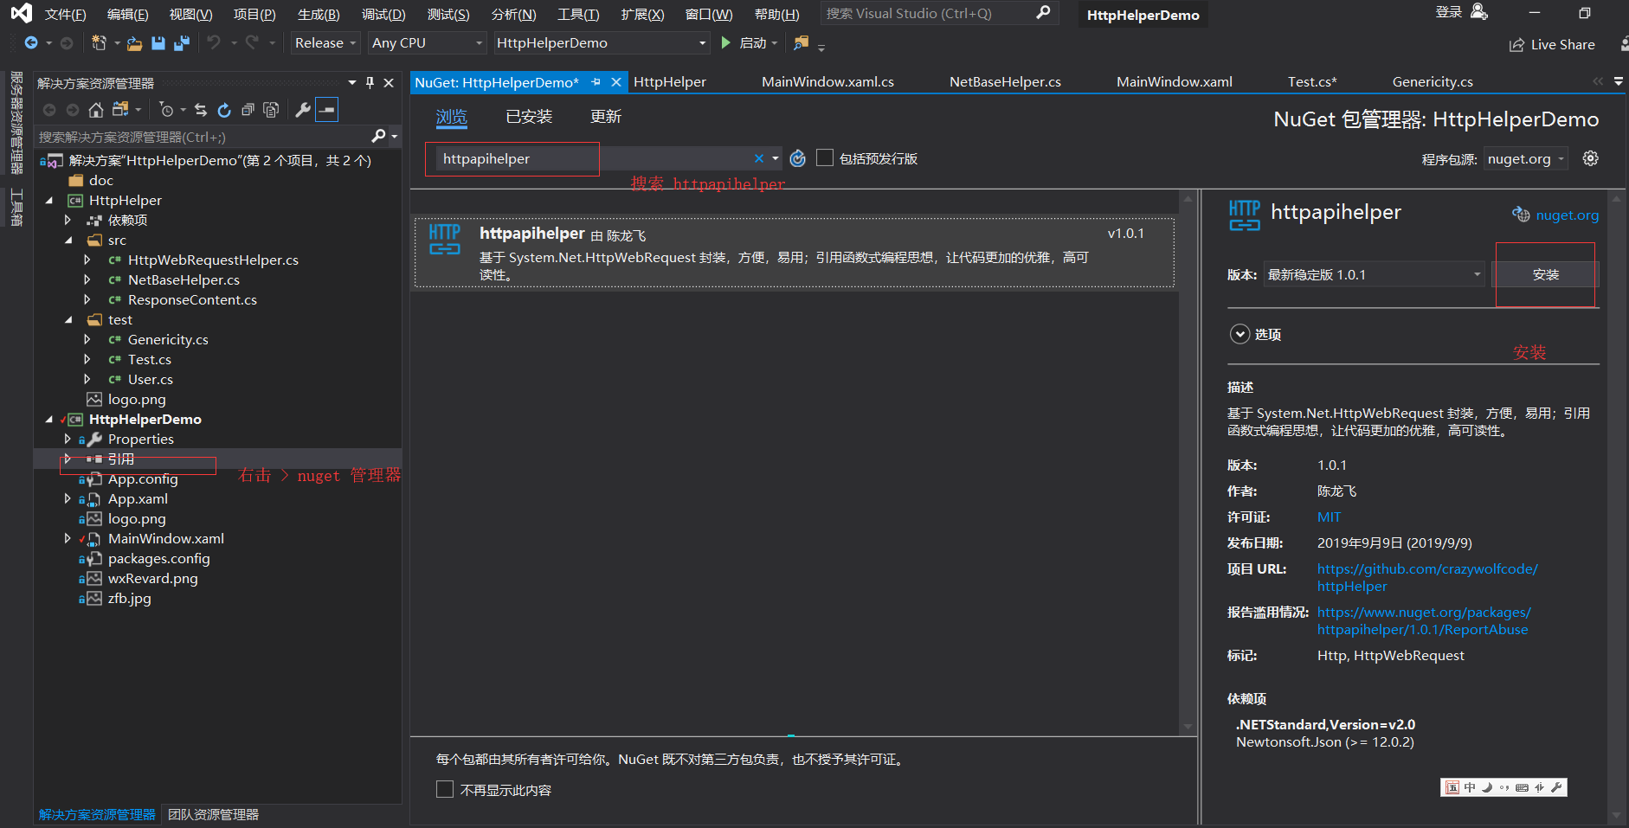
Task: Select the NetBaseHelper.cs file in tree
Action: pyautogui.click(x=184, y=279)
